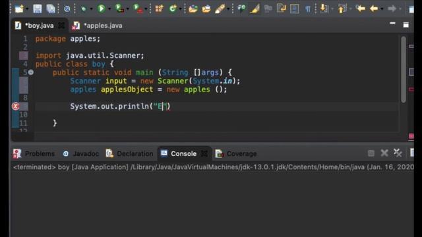
Task: Place cursor on 'package apples;' line
Action: tap(68, 39)
